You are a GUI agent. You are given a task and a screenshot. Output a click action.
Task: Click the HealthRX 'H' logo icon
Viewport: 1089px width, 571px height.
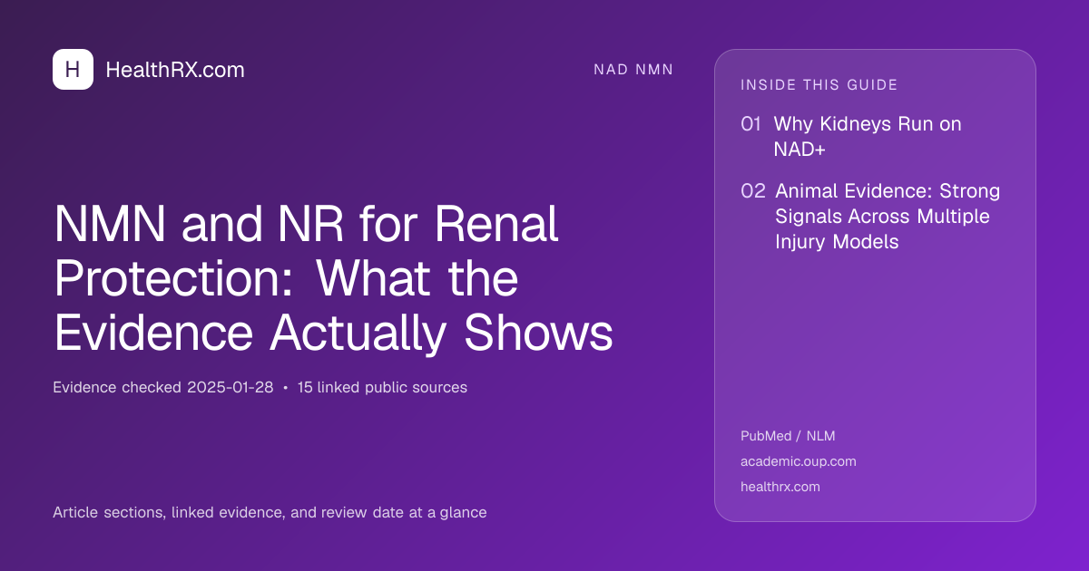pos(73,70)
